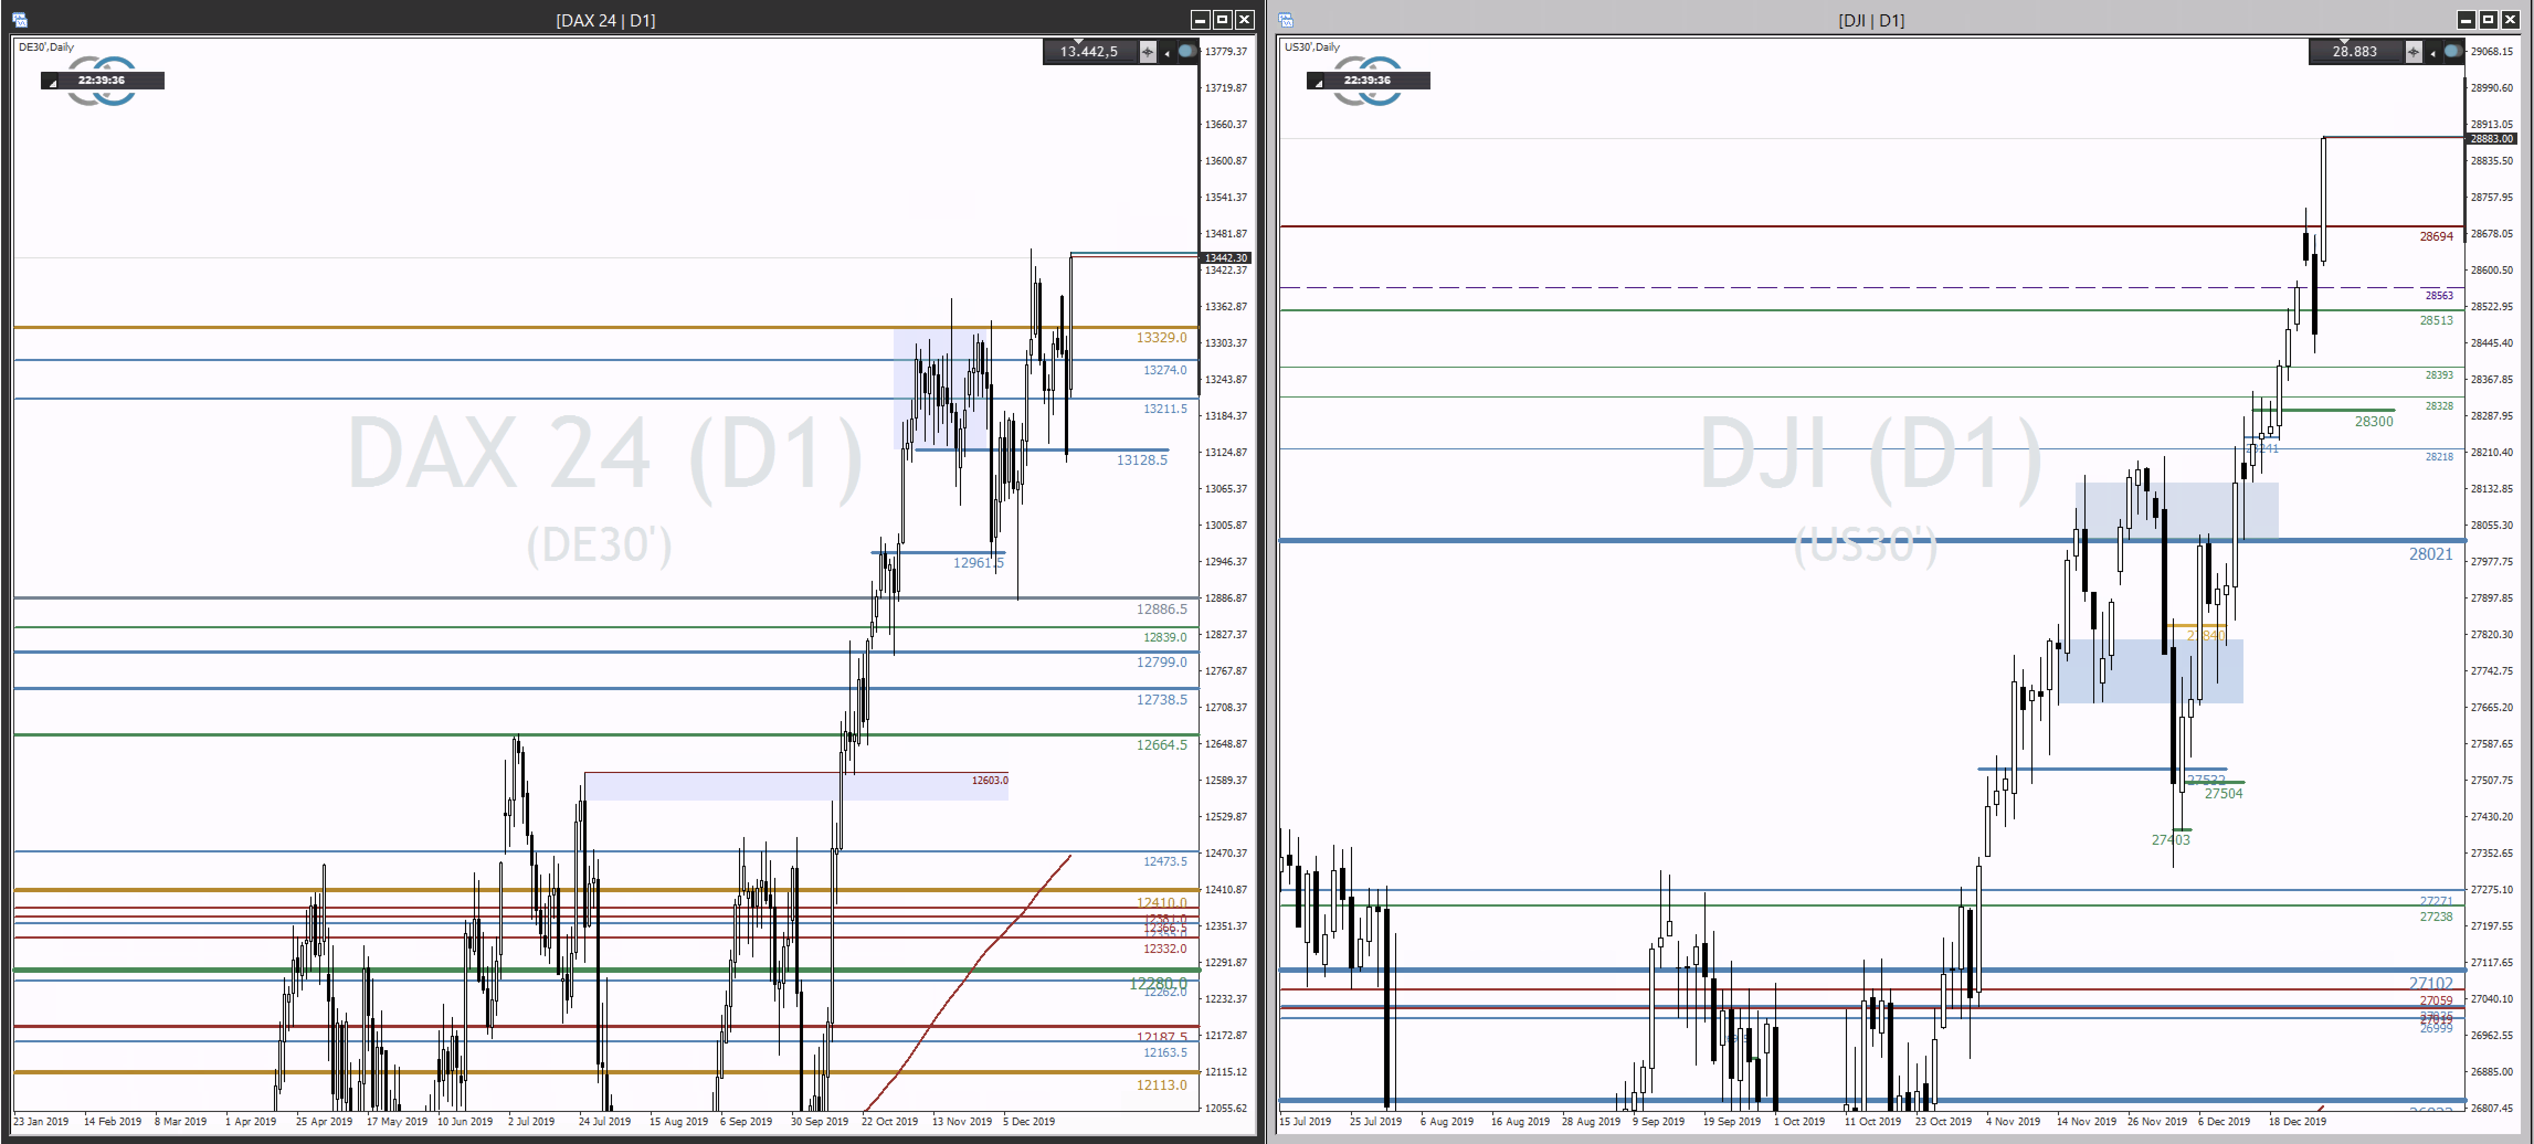Select the 27238 level label
Image resolution: width=2534 pixels, height=1144 pixels.
(x=2437, y=917)
